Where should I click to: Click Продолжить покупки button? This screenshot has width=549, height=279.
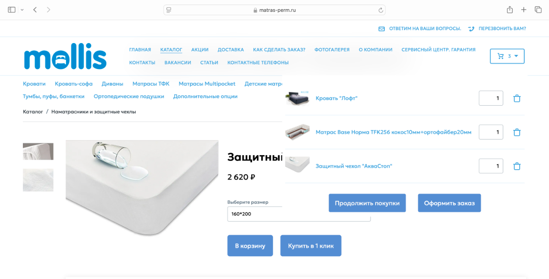coord(367,203)
